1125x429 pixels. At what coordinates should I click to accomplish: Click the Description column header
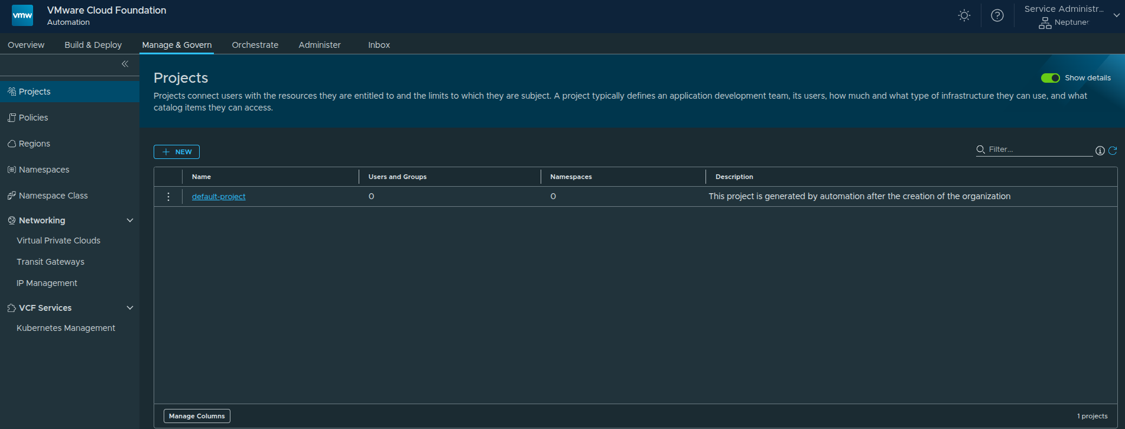pyautogui.click(x=734, y=177)
